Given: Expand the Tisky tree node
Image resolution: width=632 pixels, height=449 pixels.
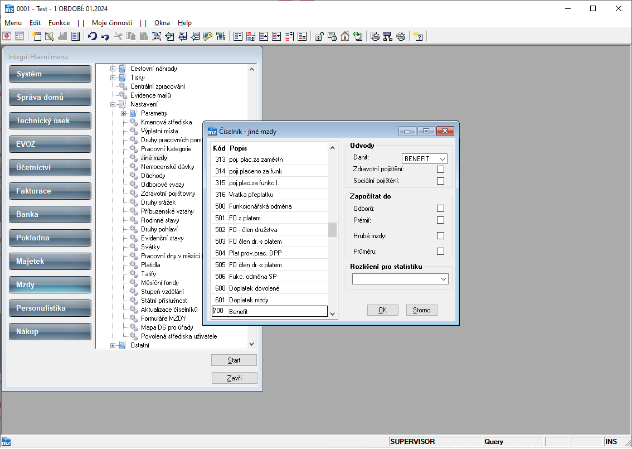Looking at the screenshot, I should [113, 78].
